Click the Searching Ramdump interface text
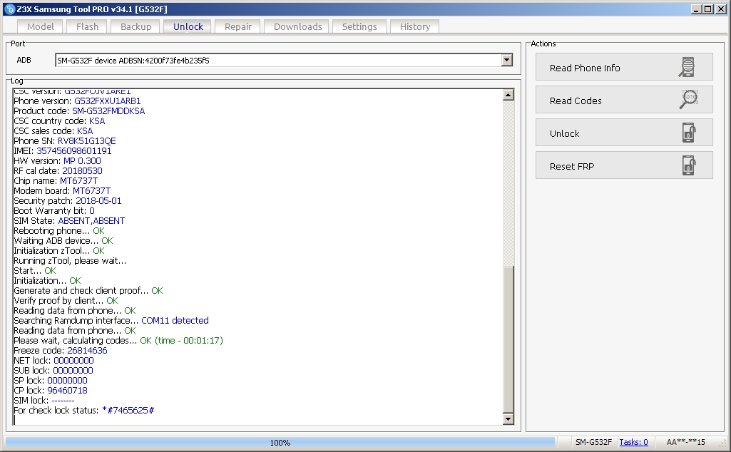The image size is (731, 452). (76, 321)
